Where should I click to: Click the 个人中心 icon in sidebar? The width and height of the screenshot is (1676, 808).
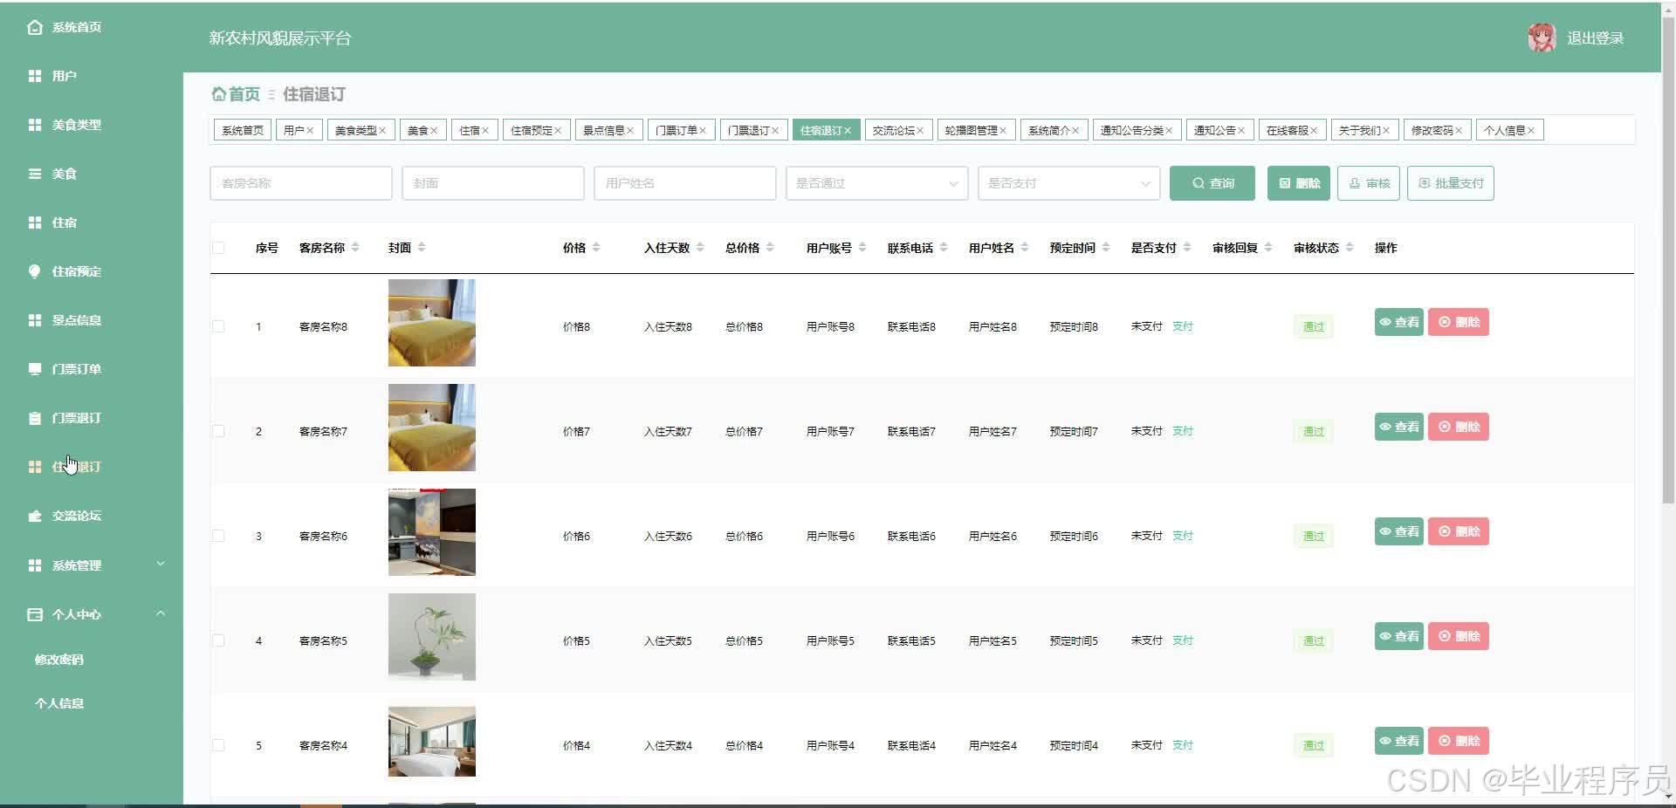[x=35, y=614]
